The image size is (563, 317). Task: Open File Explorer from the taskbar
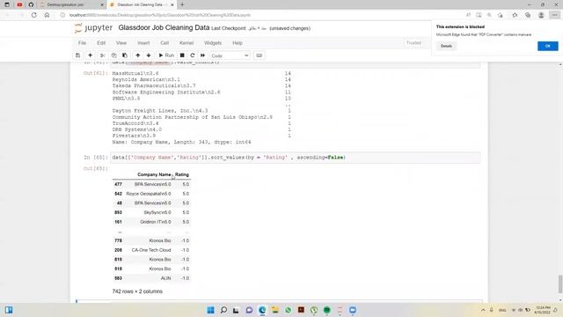[x=275, y=310]
